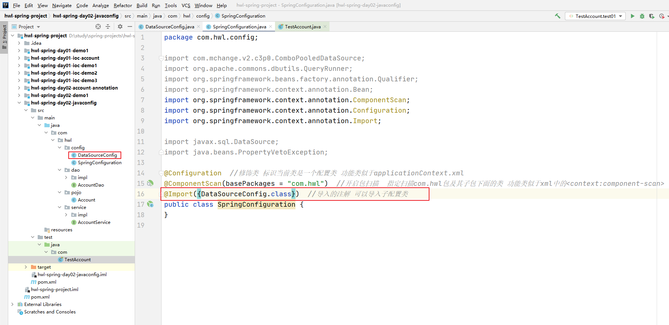Viewport: 669px width, 325px height.
Task: Expand the .idea folder arrow
Action: (19, 43)
